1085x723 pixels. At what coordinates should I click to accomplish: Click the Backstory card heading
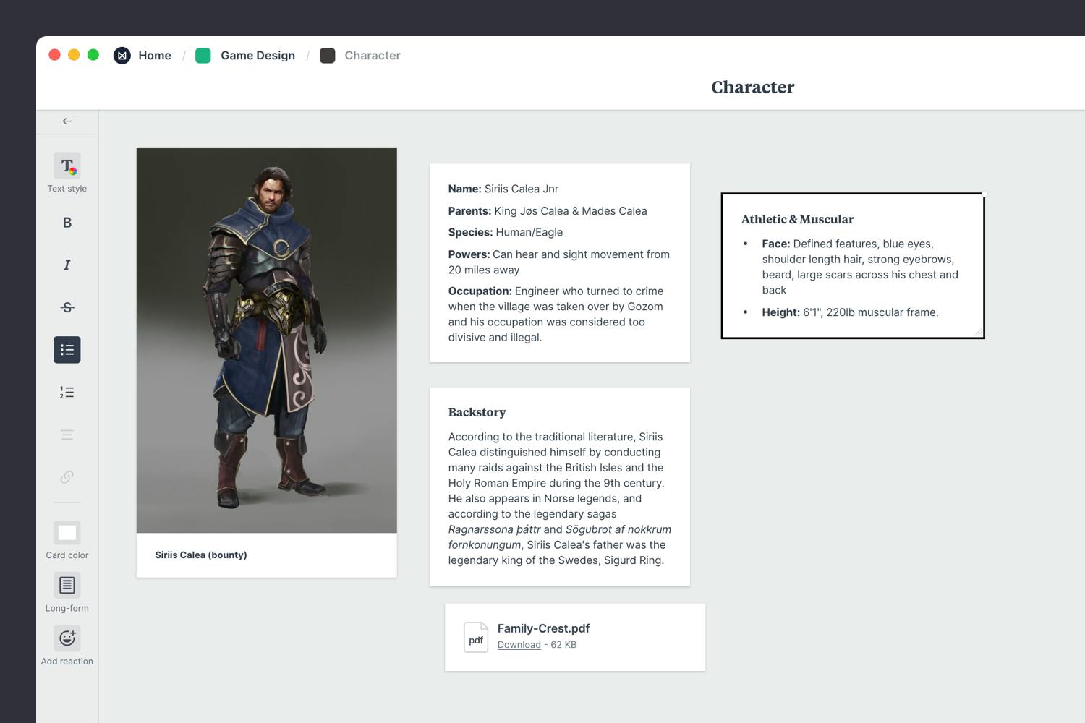[477, 412]
